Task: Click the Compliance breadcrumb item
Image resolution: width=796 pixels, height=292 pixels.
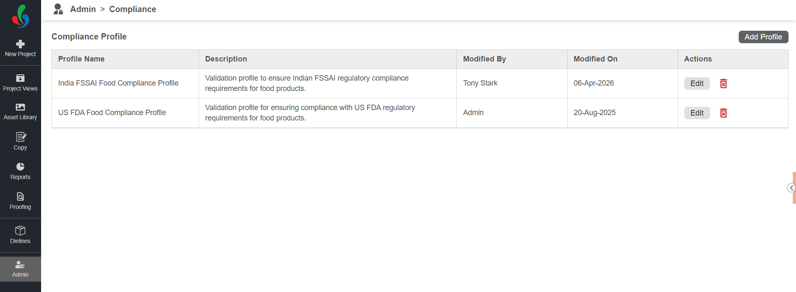Action: click(132, 9)
